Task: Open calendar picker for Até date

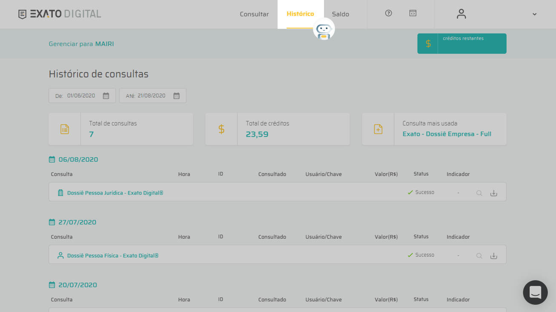Action: 177,96
